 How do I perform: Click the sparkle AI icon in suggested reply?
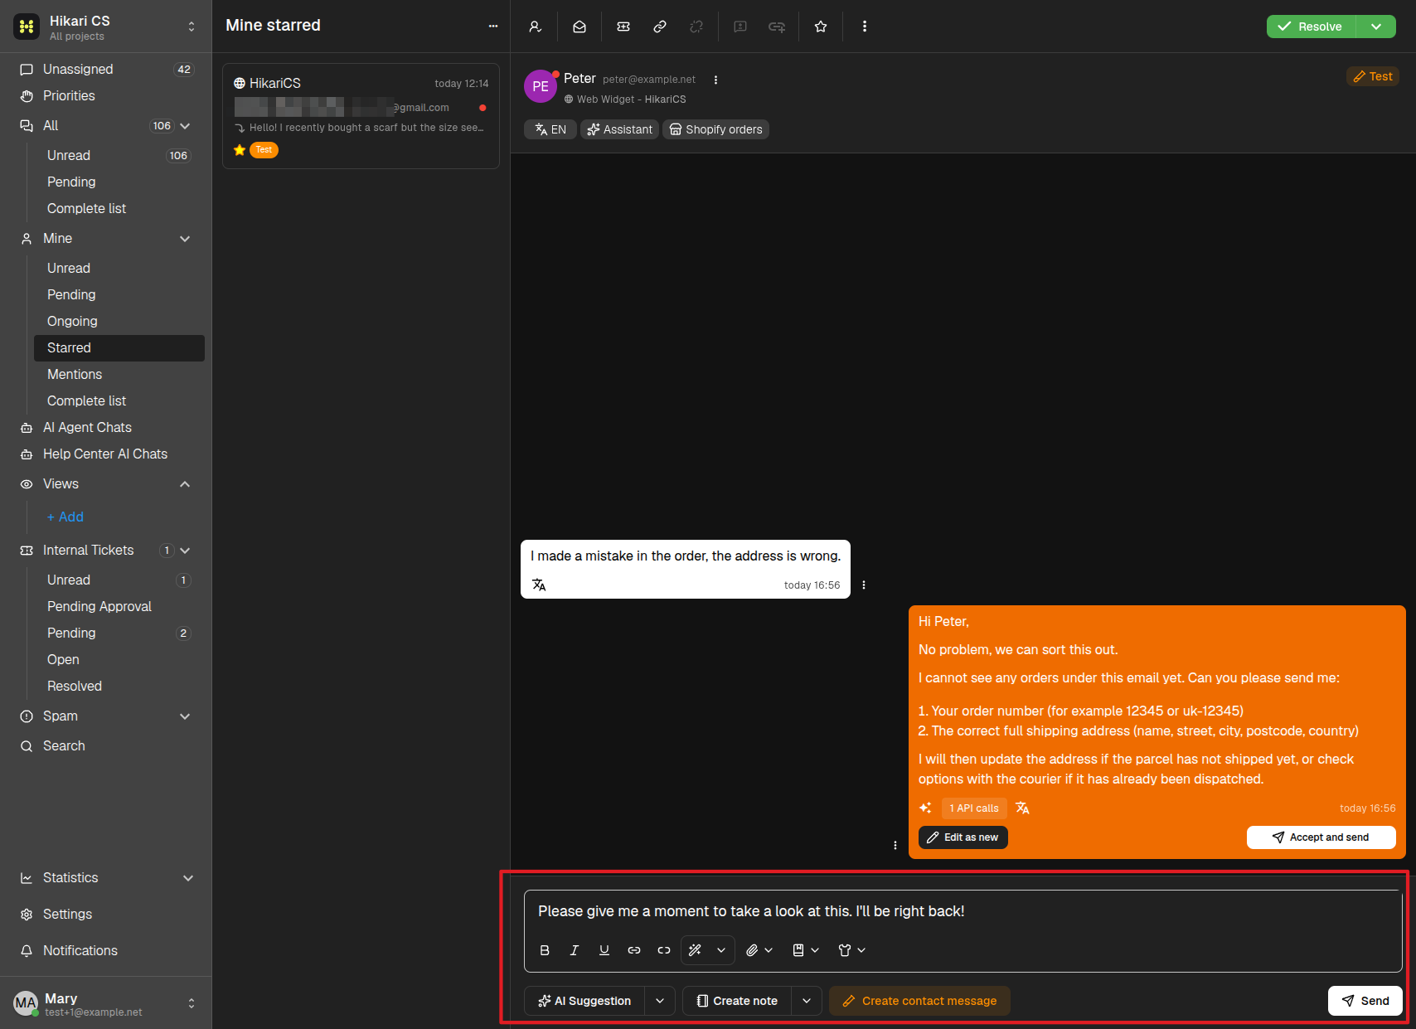pos(925,808)
